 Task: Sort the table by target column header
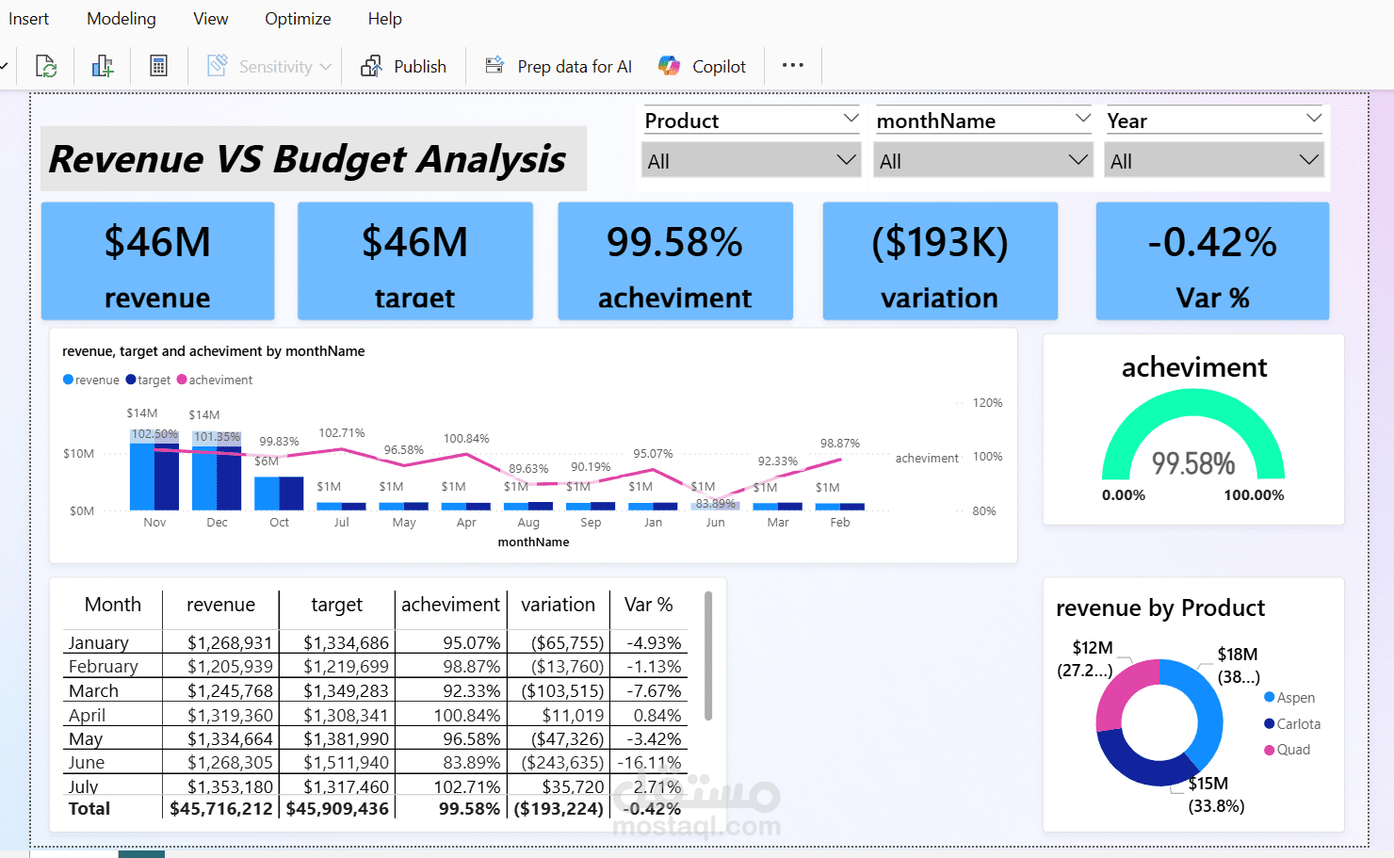[x=336, y=605]
